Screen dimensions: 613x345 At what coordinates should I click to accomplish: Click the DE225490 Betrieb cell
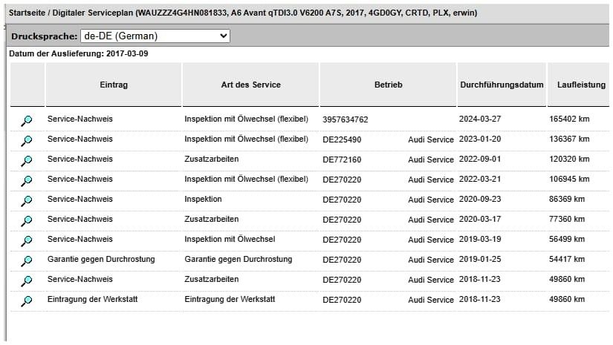pyautogui.click(x=342, y=139)
